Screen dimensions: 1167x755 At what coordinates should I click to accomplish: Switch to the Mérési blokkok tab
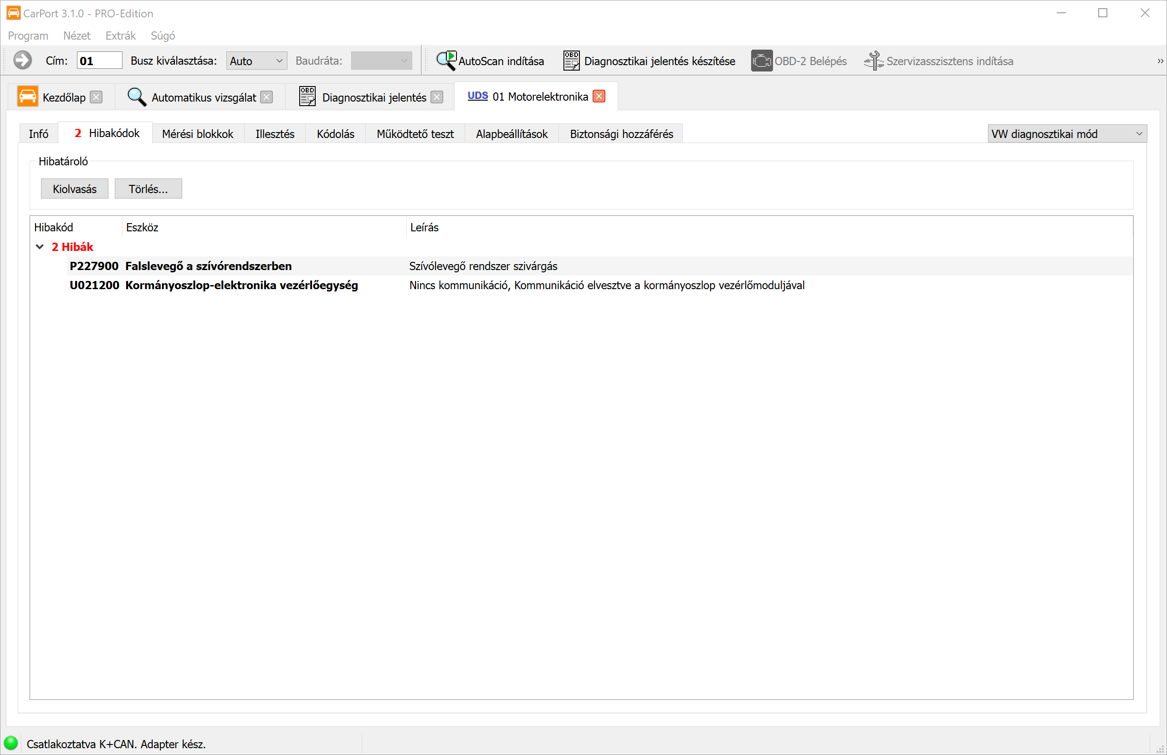click(x=198, y=134)
